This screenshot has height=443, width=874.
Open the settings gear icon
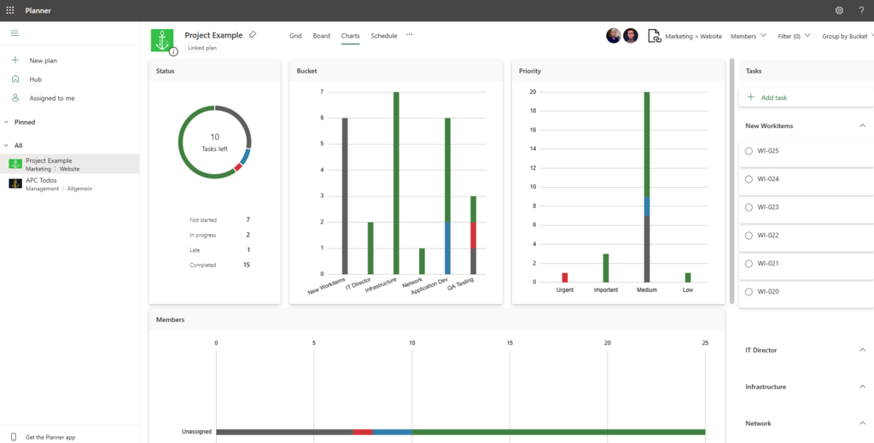coord(839,10)
